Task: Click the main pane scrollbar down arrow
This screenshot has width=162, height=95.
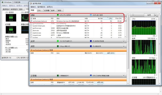Action: [128, 83]
